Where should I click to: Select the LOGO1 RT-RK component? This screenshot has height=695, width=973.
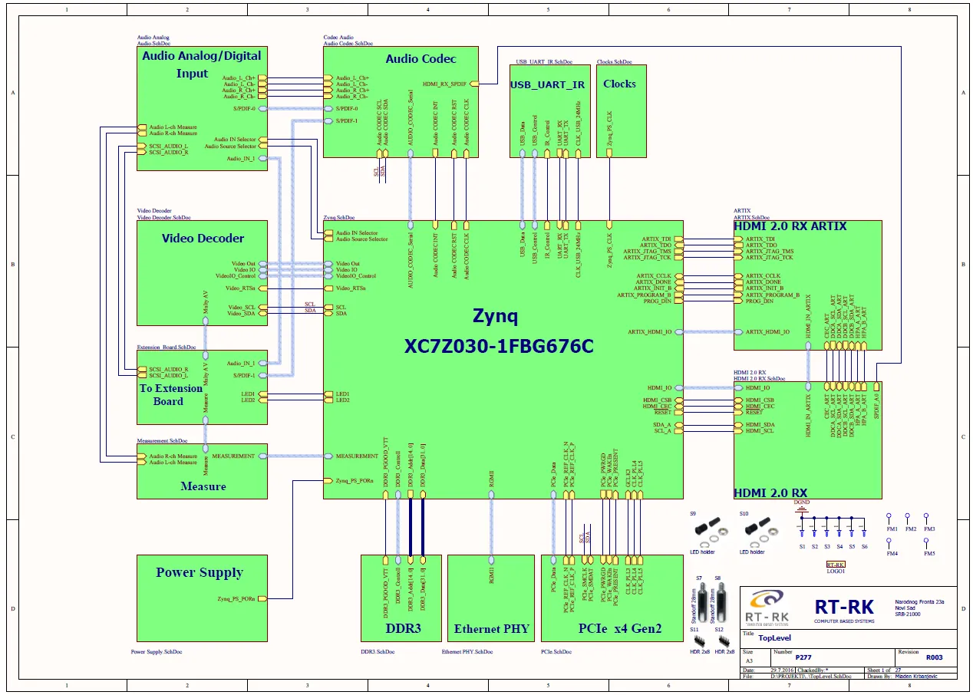(836, 564)
